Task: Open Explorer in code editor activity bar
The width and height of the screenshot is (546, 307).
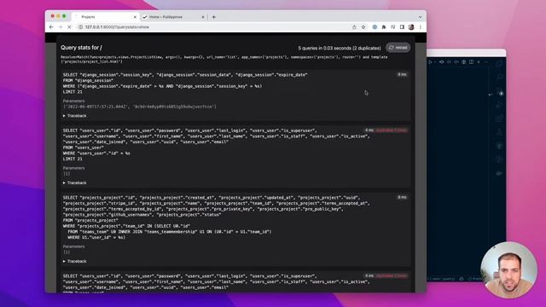Action: pyautogui.click(x=499, y=64)
